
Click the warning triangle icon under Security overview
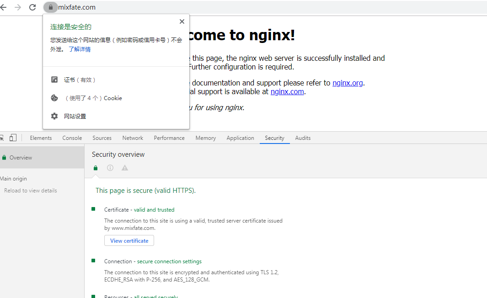click(125, 168)
